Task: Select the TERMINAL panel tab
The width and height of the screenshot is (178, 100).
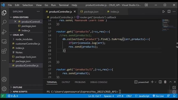Action: 52,82
